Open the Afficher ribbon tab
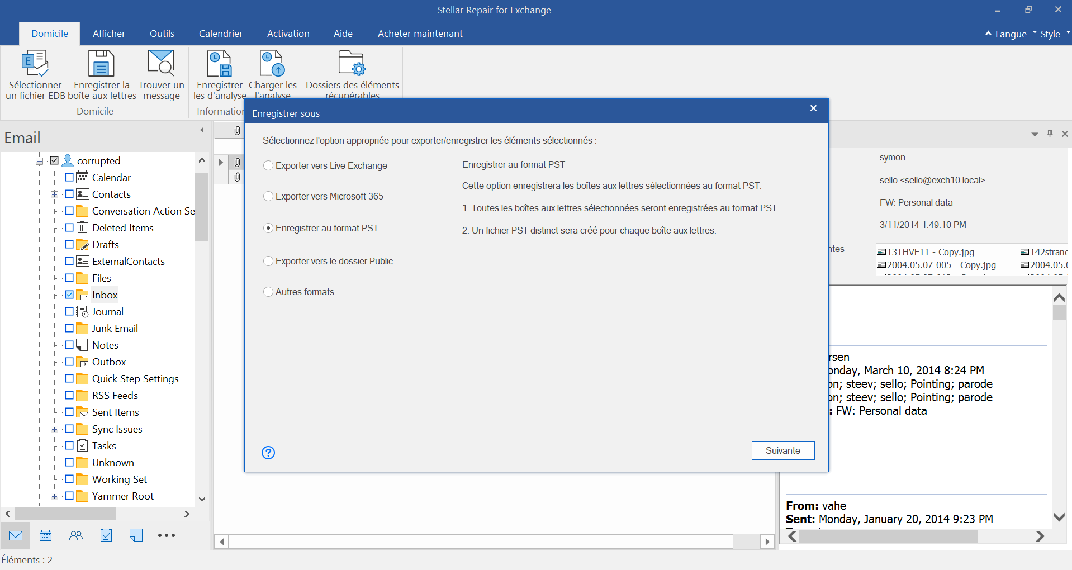The height and width of the screenshot is (570, 1072). point(109,34)
